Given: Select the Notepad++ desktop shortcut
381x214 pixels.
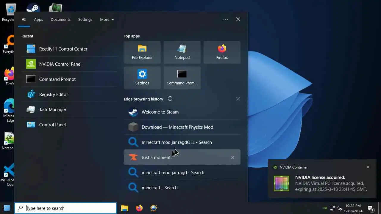Looking at the screenshot, I should 8,141.
